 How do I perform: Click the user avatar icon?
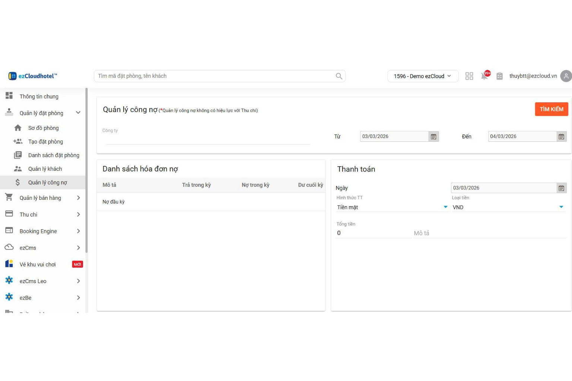point(566,76)
